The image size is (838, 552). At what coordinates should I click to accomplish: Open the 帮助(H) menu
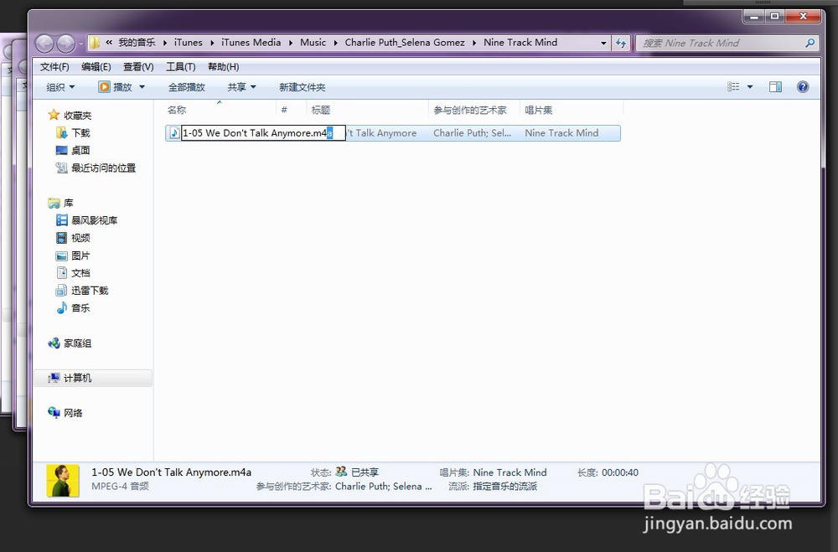pyautogui.click(x=224, y=67)
